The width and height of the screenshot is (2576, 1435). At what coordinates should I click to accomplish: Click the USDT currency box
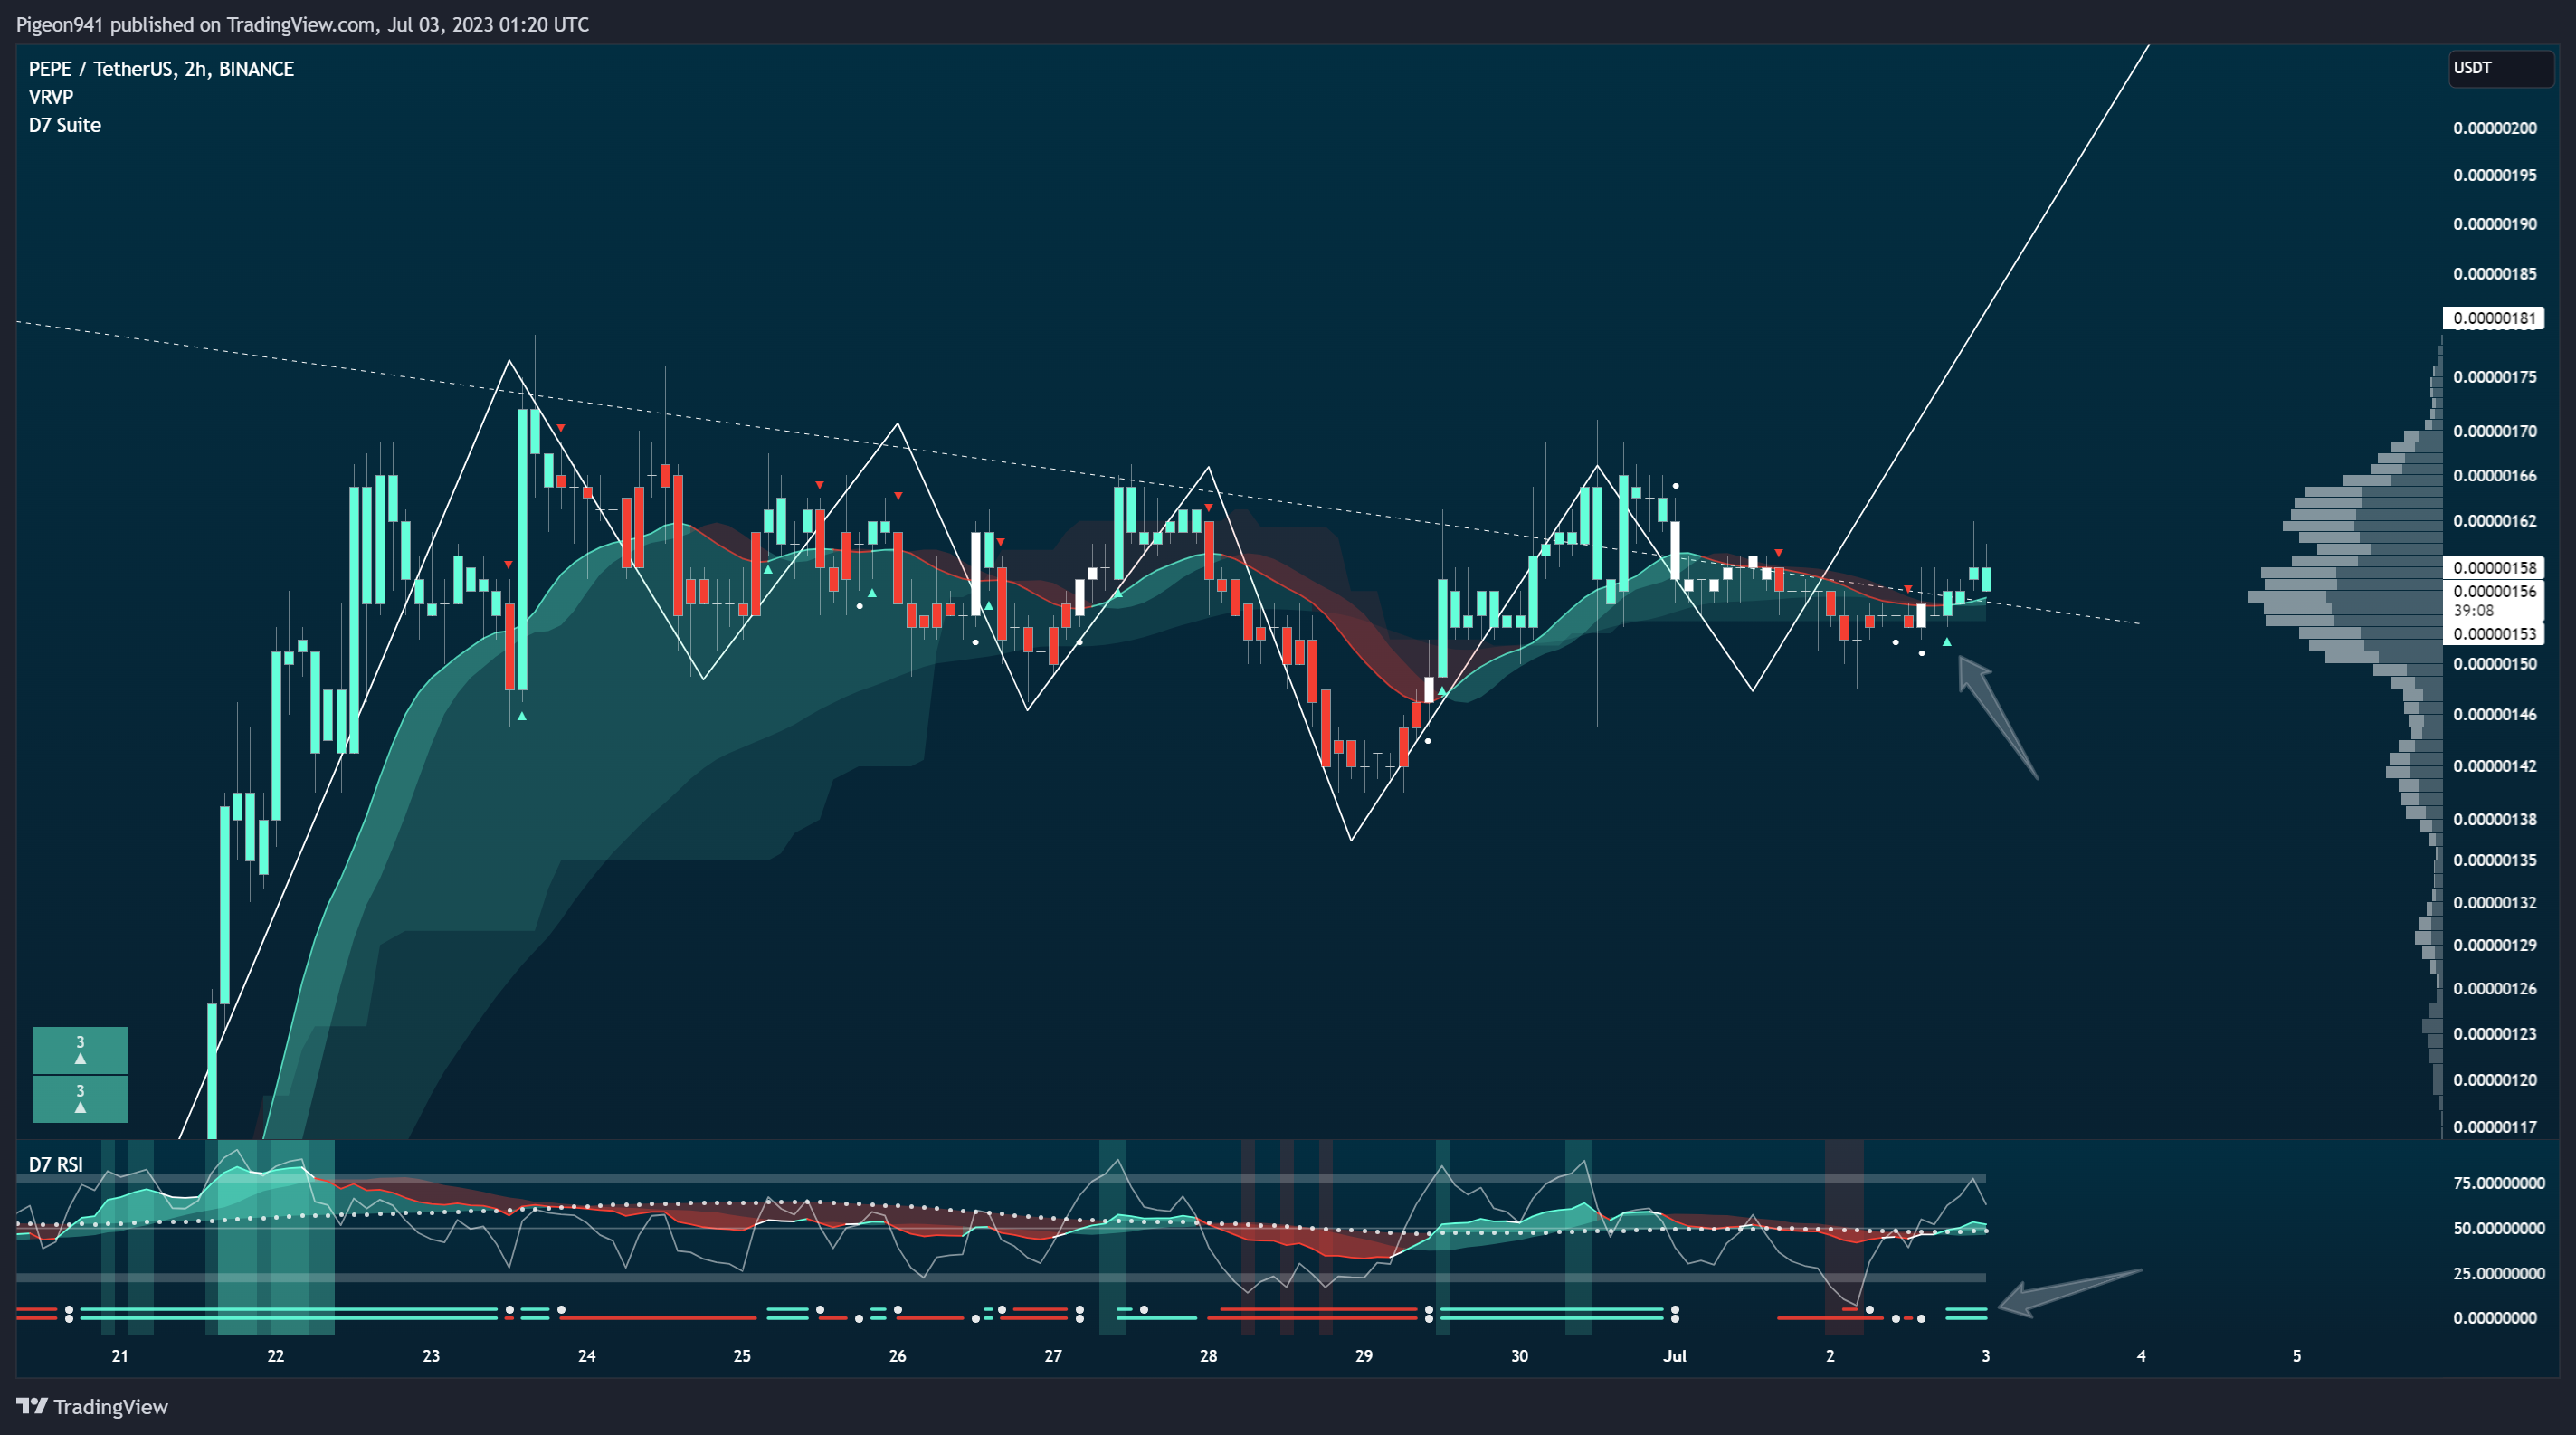(2500, 68)
